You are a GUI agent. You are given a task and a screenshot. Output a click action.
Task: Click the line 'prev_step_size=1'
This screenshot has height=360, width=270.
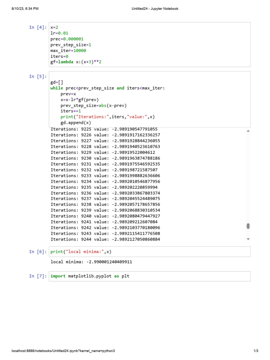(71, 45)
